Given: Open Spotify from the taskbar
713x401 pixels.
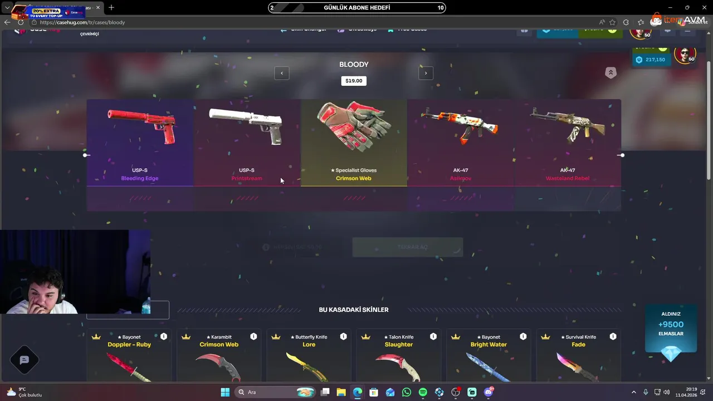Looking at the screenshot, I should (x=423, y=392).
